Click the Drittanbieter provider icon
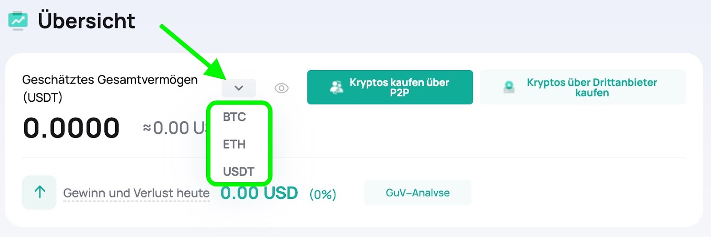This screenshot has height=237, width=711. tap(509, 87)
